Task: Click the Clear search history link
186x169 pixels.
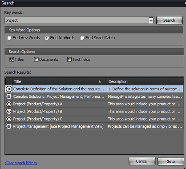Action: [21, 163]
